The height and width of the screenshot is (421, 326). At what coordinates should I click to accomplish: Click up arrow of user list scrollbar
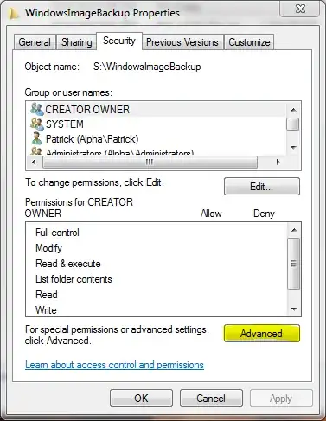coord(293,110)
